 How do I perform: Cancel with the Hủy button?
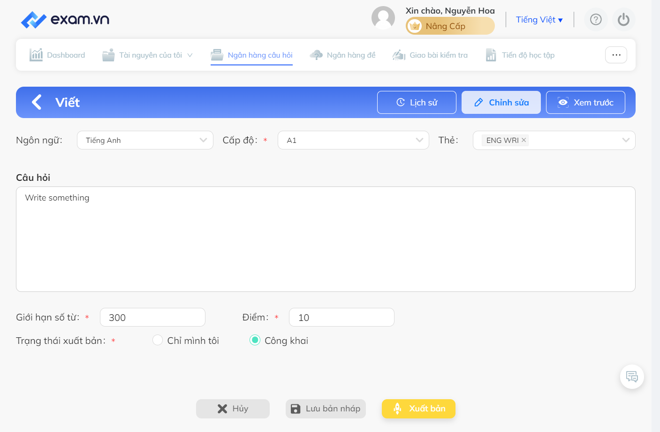(x=233, y=409)
